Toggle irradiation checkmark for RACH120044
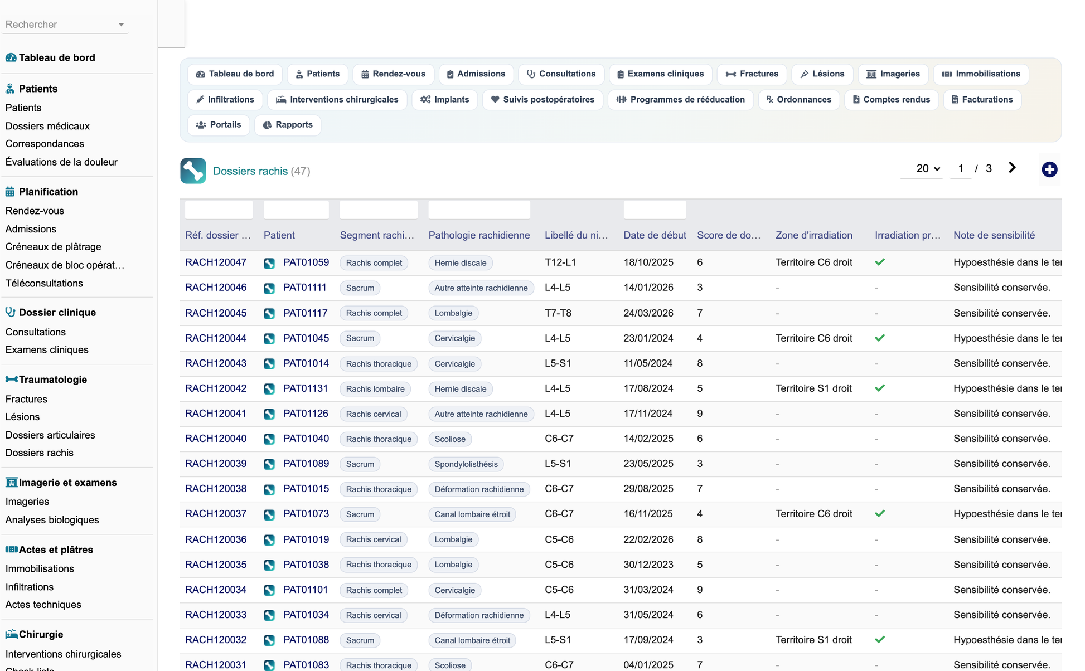Viewport: 1085px width, 671px height. point(880,338)
